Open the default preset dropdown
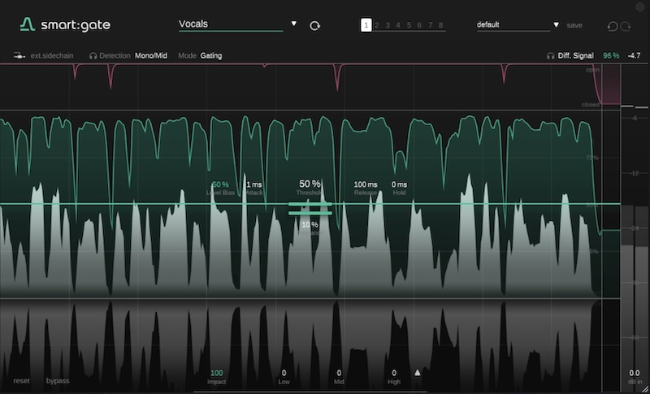Screen dimensions: 650x394 557,25
